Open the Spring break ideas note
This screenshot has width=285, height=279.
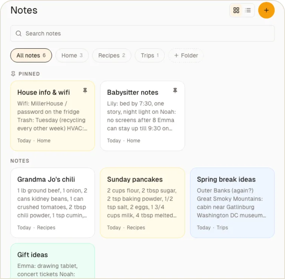tap(232, 202)
